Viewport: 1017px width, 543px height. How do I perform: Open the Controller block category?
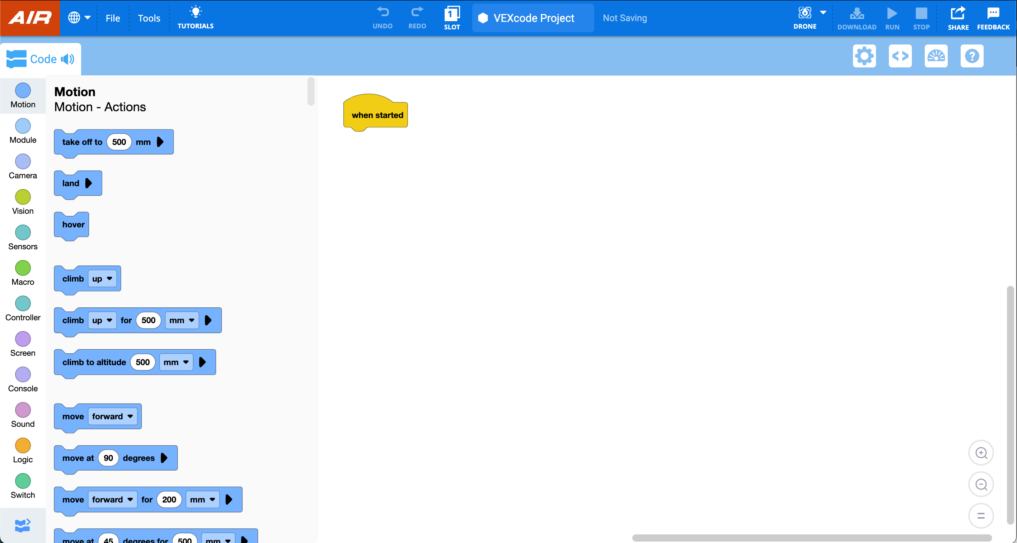coord(23,304)
